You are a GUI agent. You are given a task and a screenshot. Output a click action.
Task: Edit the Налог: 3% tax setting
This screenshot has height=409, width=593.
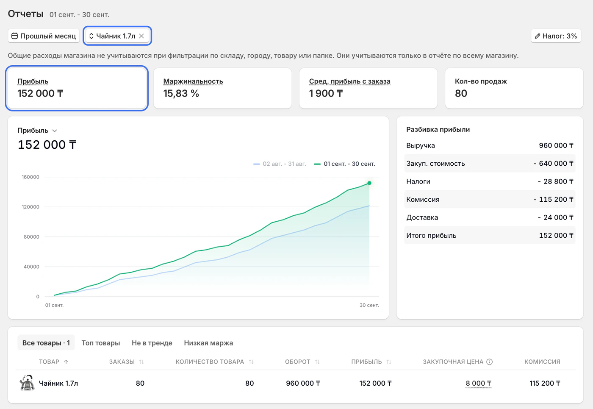pyautogui.click(x=556, y=36)
